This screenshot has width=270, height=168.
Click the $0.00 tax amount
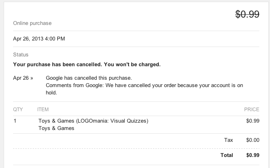pyautogui.click(x=252, y=140)
